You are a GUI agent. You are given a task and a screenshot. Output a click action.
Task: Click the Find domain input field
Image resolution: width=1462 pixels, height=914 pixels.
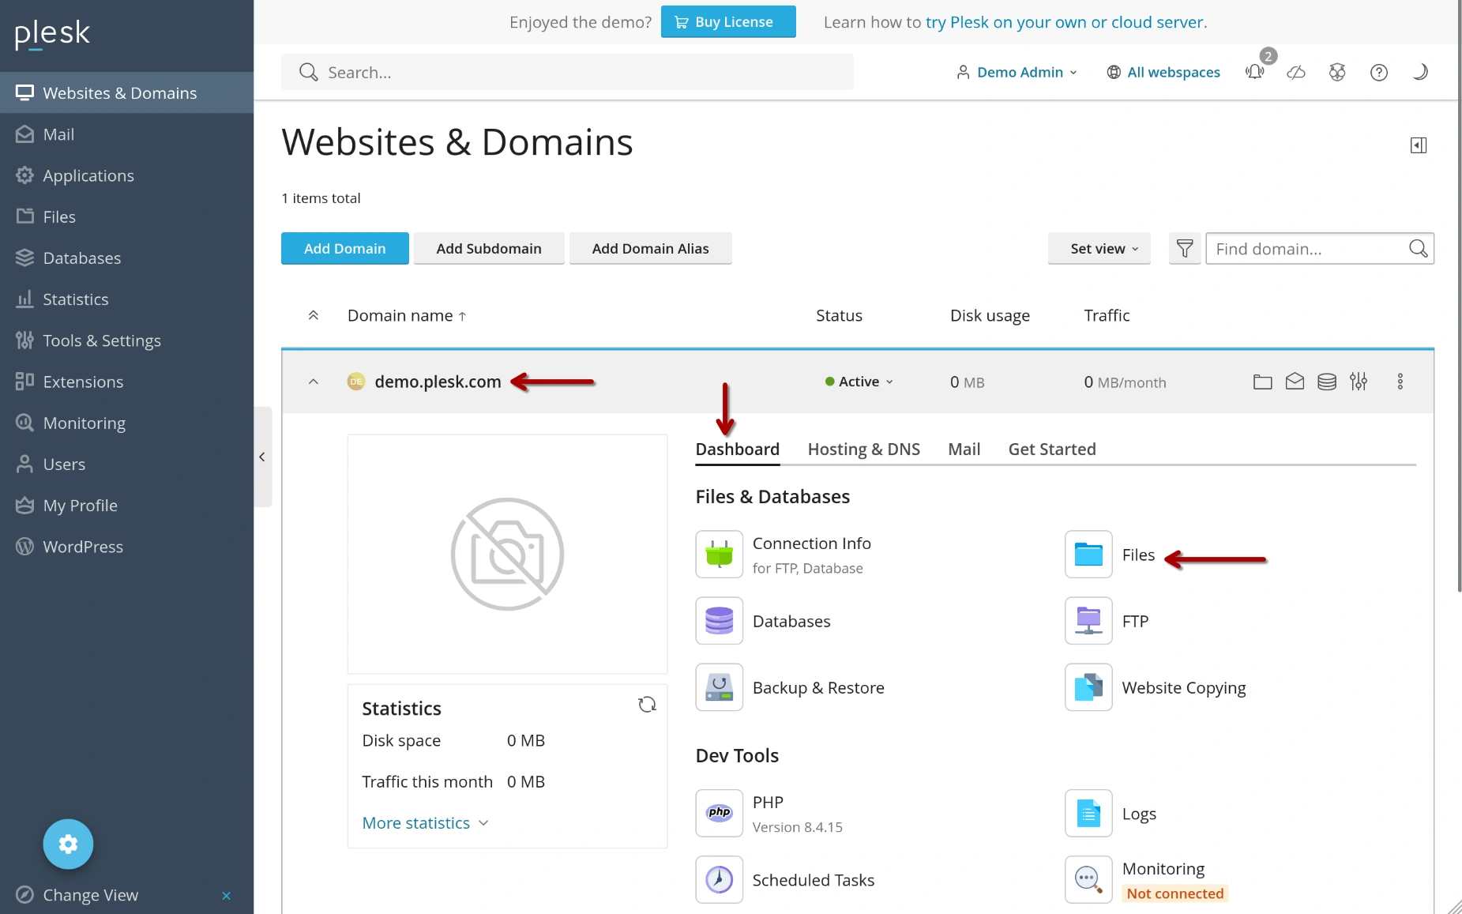1307,249
